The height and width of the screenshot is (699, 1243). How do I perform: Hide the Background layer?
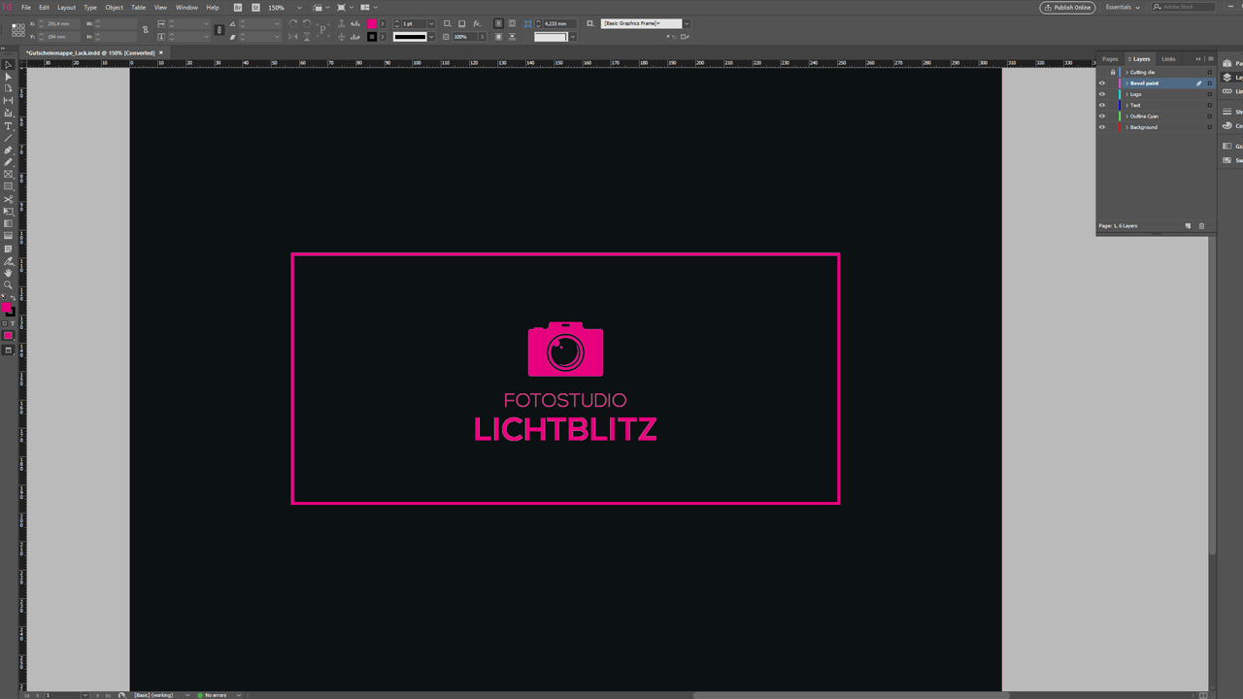[x=1101, y=127]
